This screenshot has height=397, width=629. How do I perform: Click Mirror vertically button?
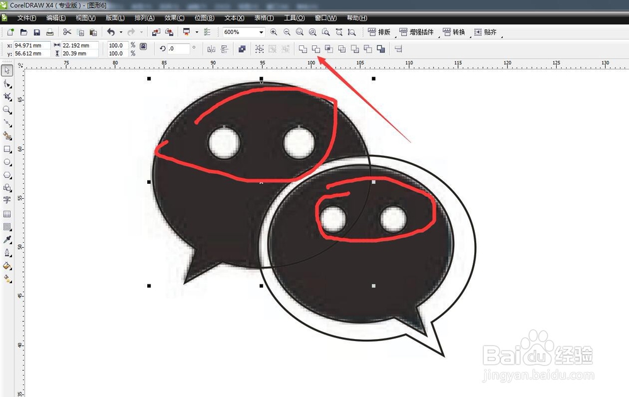(x=225, y=49)
